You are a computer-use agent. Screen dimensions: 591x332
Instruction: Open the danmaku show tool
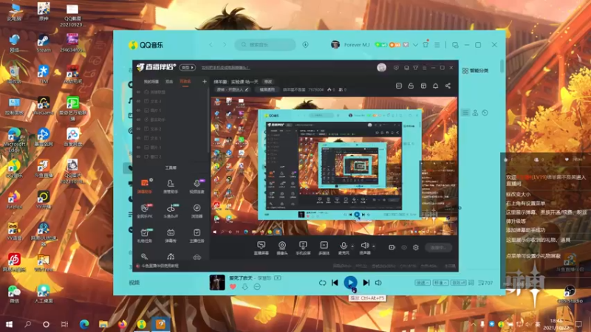coord(171,235)
